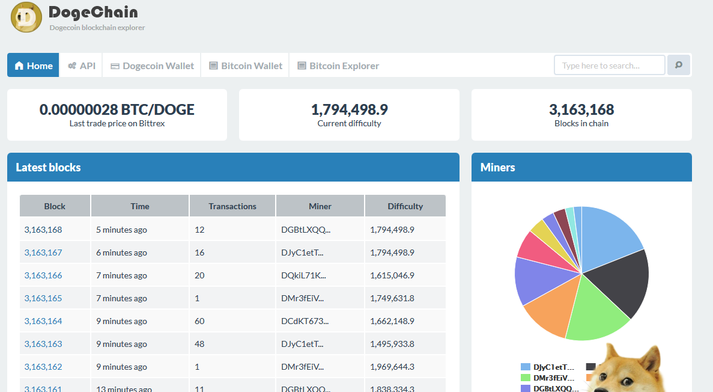Image resolution: width=713 pixels, height=392 pixels.
Task: Click the DogeChain coin logo
Action: (26, 17)
